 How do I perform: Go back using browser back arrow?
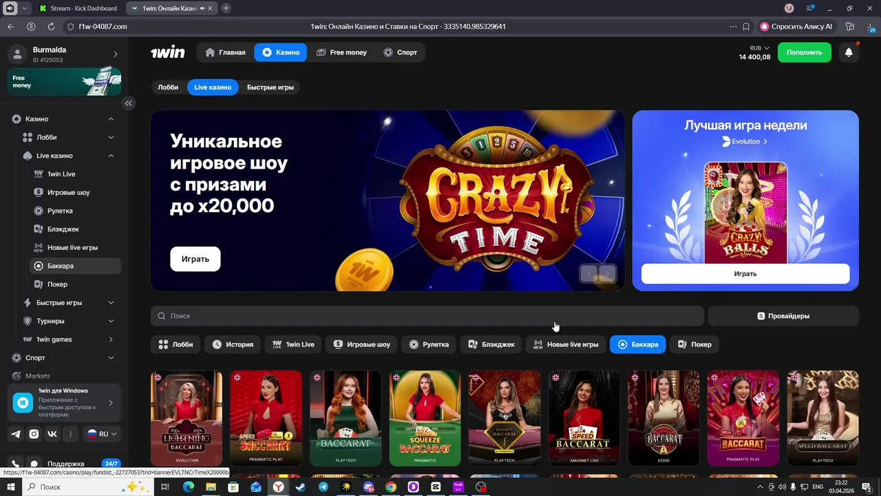coord(10,26)
